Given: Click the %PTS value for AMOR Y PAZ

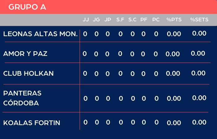Looking at the screenshot, I should click(173, 54).
